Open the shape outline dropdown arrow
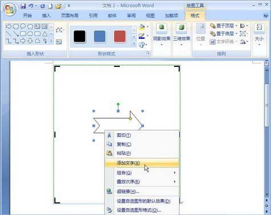This screenshot has width=271, height=215. point(148,35)
